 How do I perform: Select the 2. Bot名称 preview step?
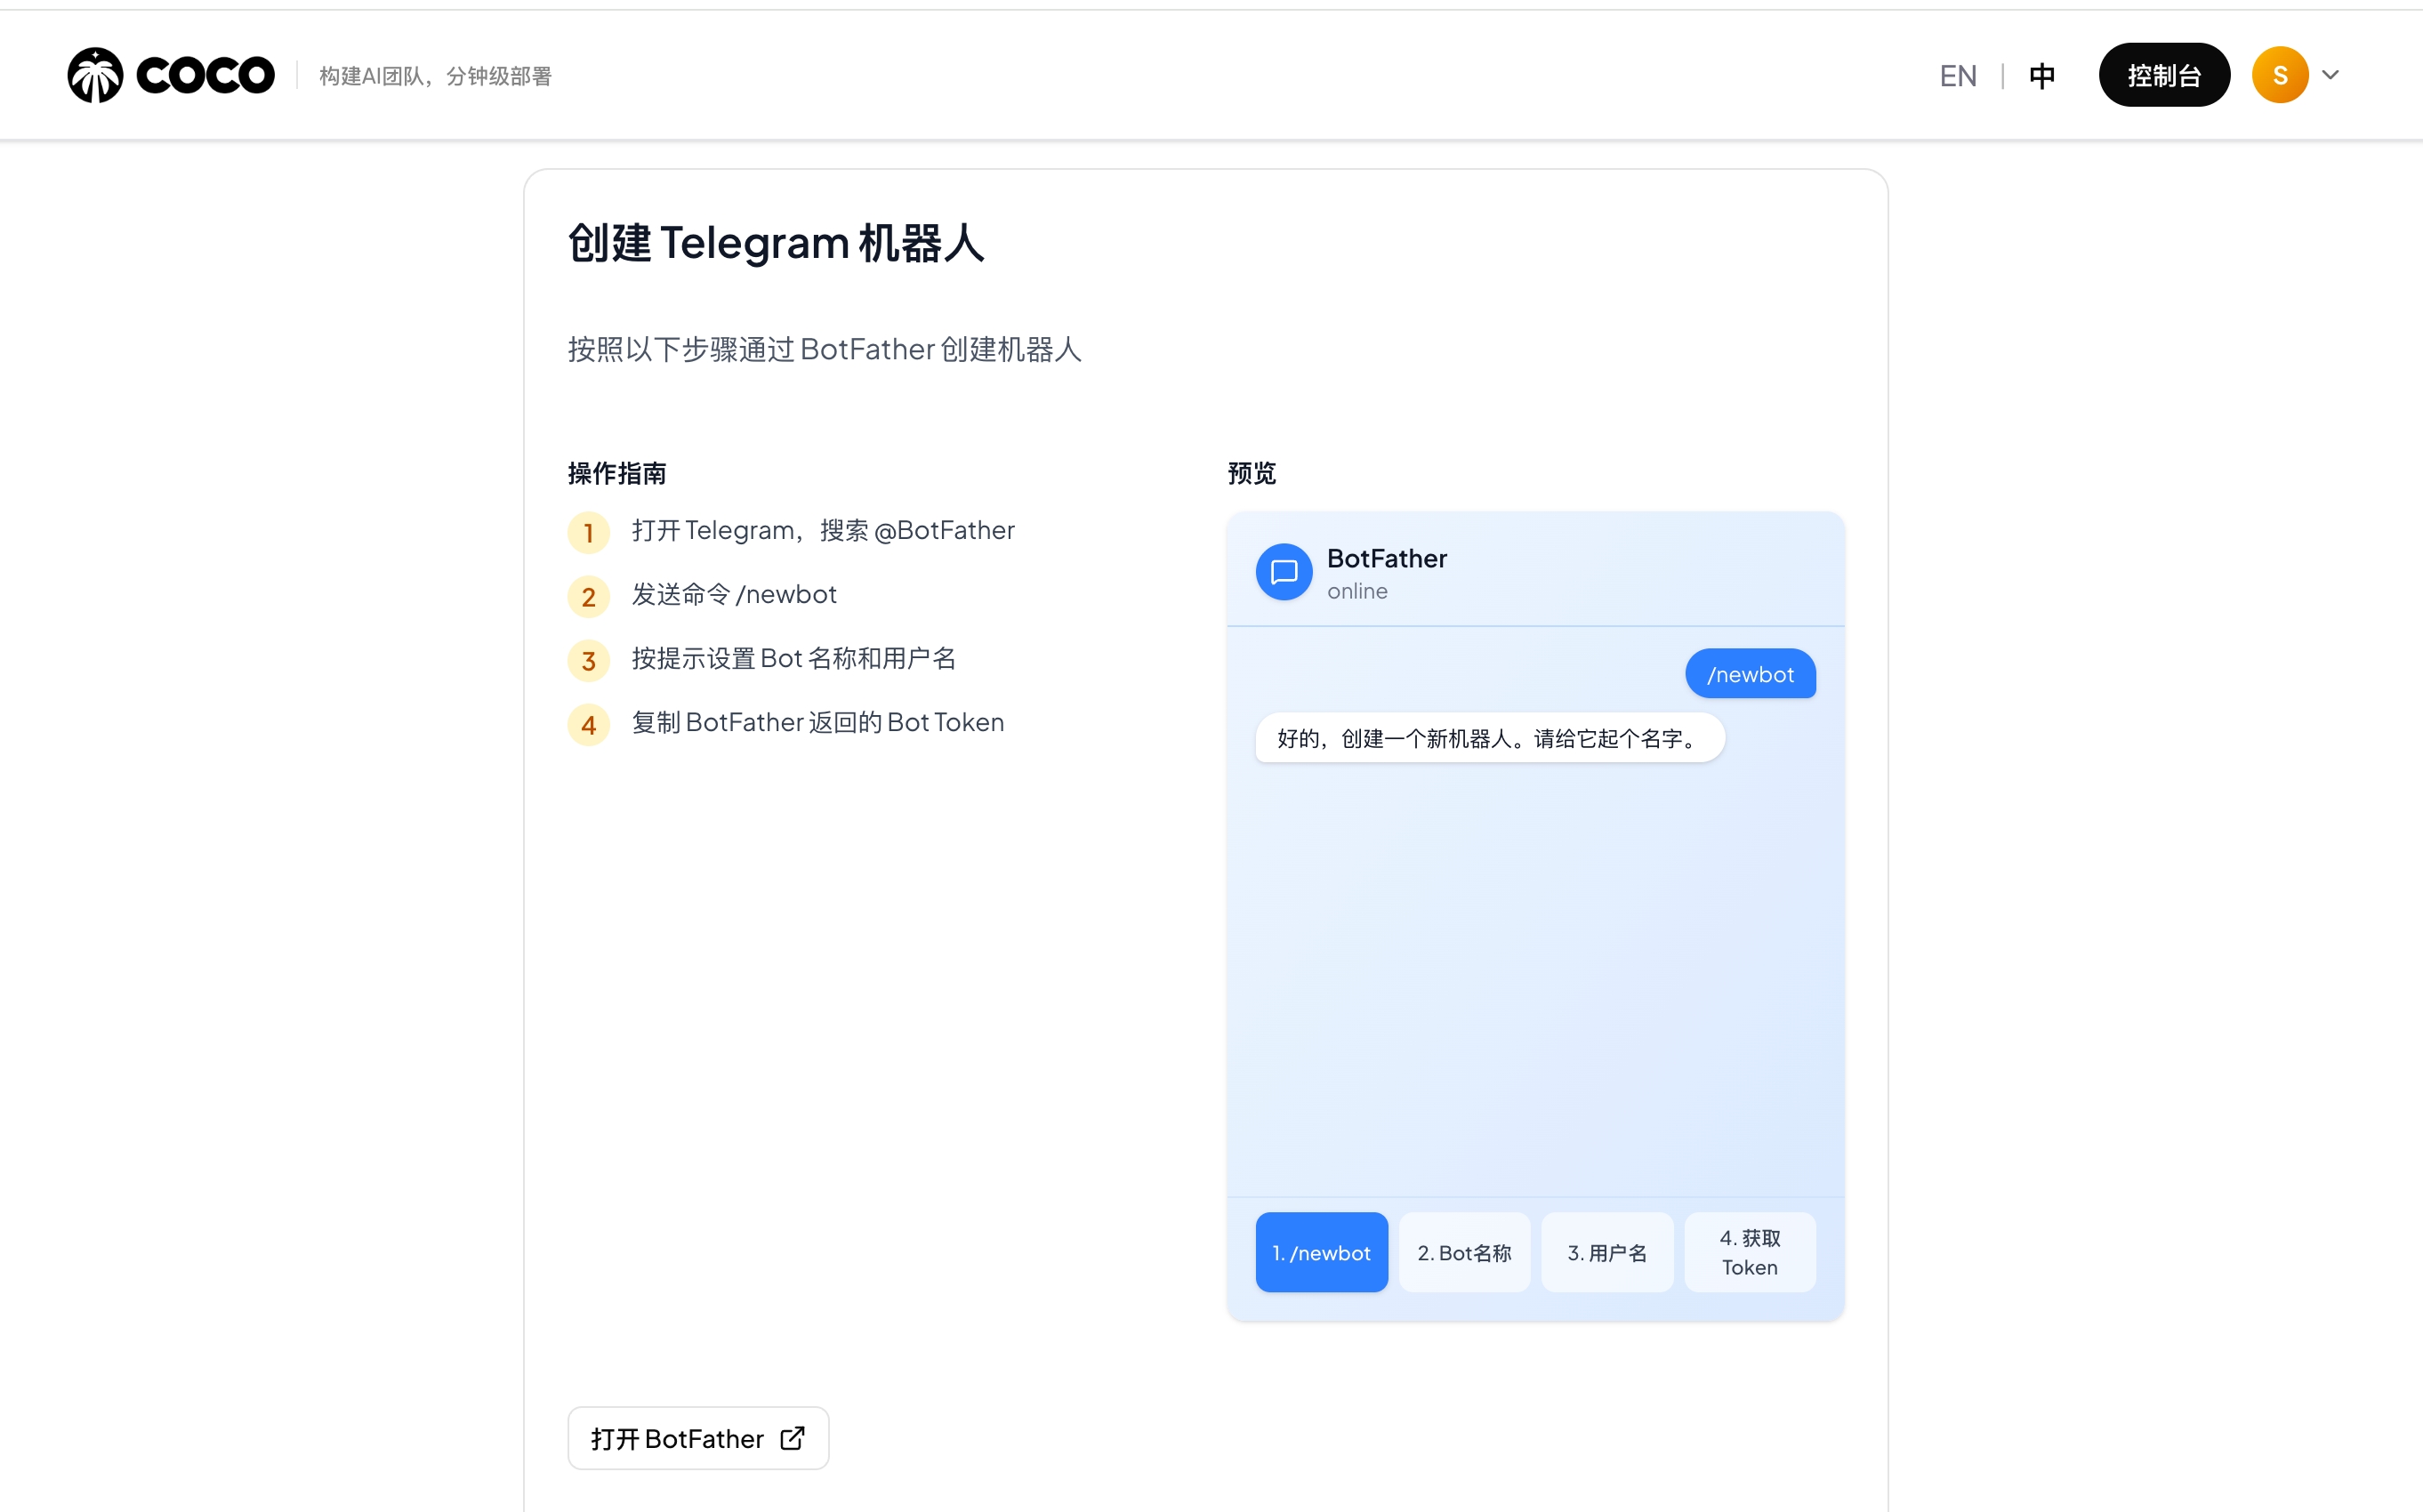pos(1464,1252)
